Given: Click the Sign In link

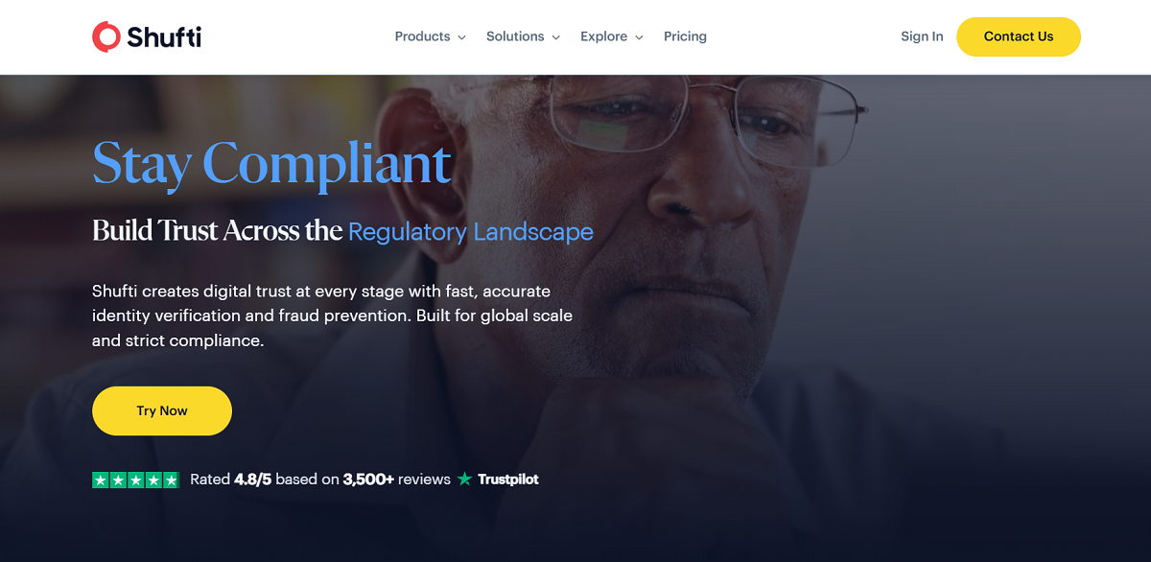Looking at the screenshot, I should [922, 36].
